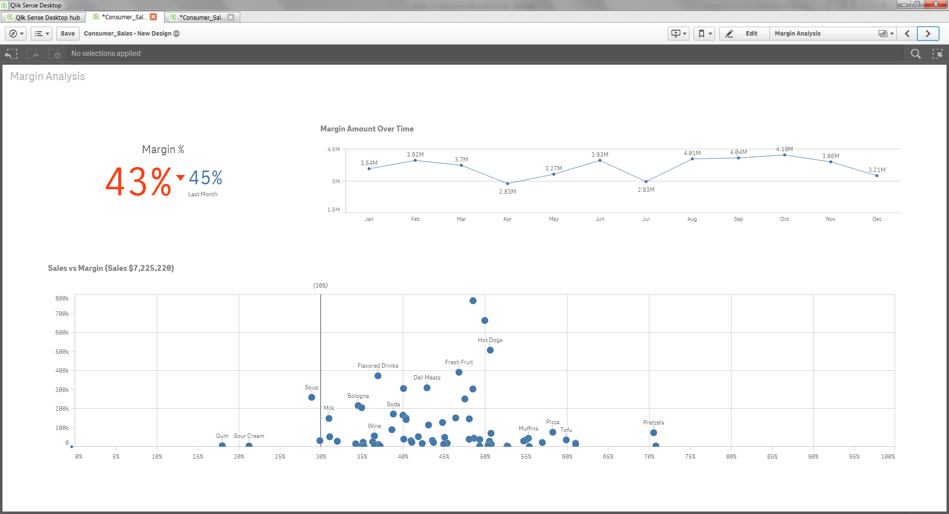Screen dimensions: 949x514
Task: Open the navigation compass dropdown
Action: (x=16, y=34)
